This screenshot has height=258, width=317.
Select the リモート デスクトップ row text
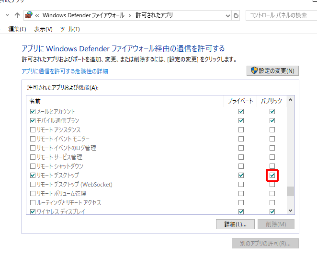coord(58,176)
